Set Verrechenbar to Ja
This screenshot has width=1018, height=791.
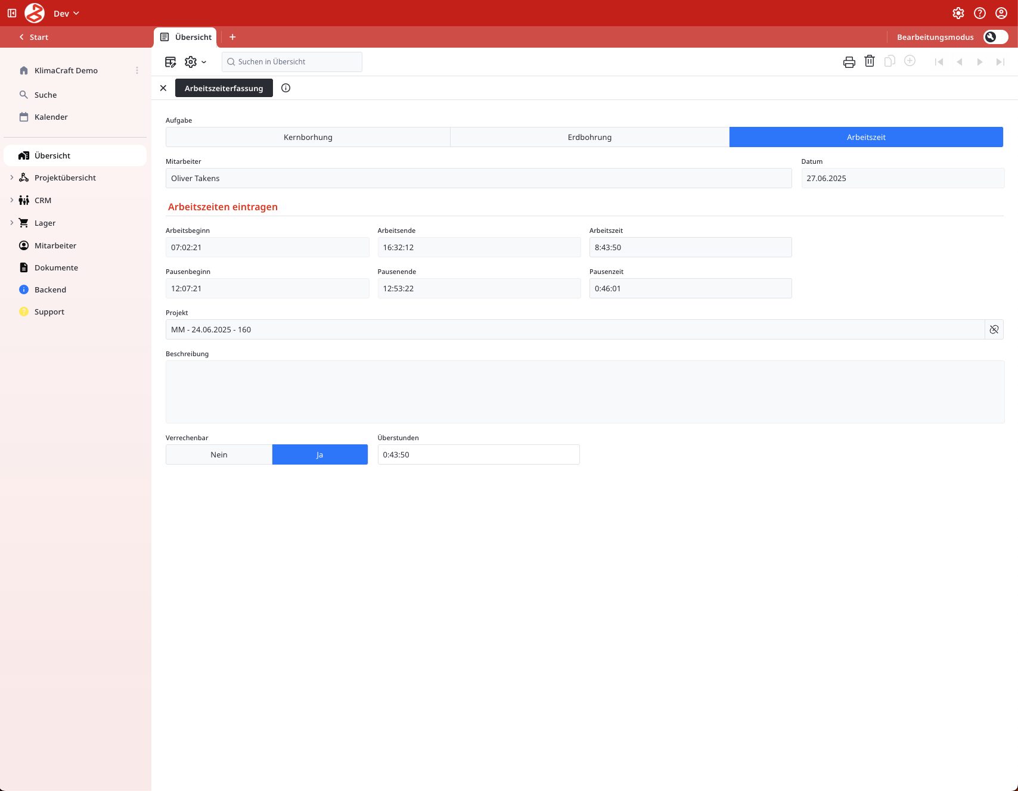pos(319,454)
